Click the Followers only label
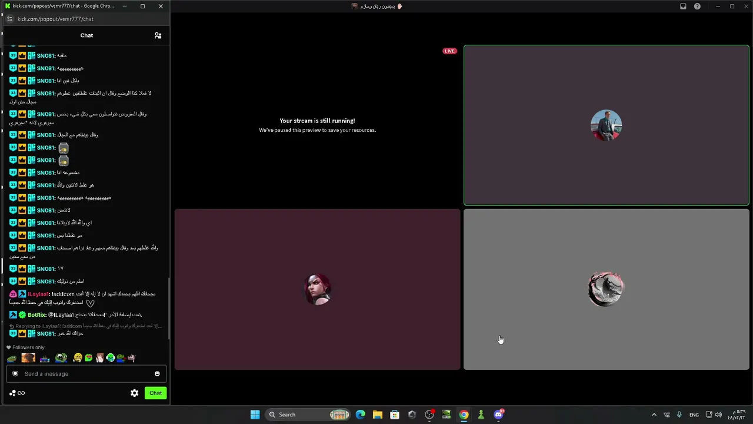The width and height of the screenshot is (753, 424). tap(28, 347)
